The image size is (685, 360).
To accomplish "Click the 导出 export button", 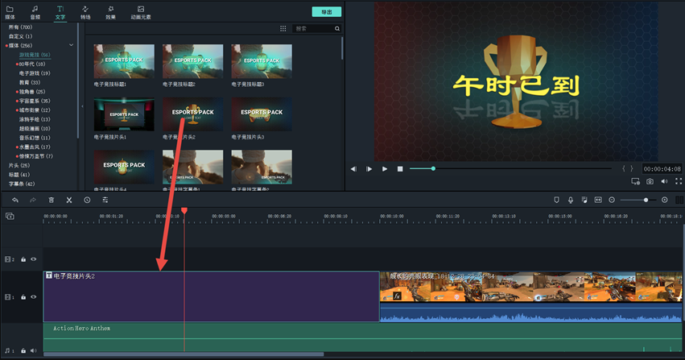I will click(326, 12).
